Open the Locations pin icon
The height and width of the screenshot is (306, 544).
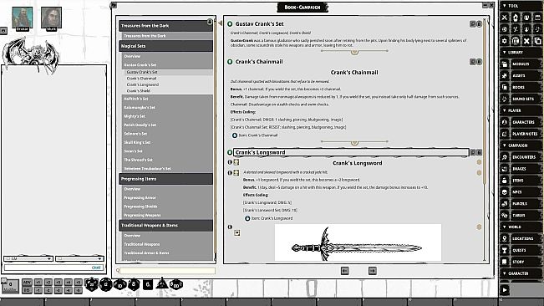(505, 238)
